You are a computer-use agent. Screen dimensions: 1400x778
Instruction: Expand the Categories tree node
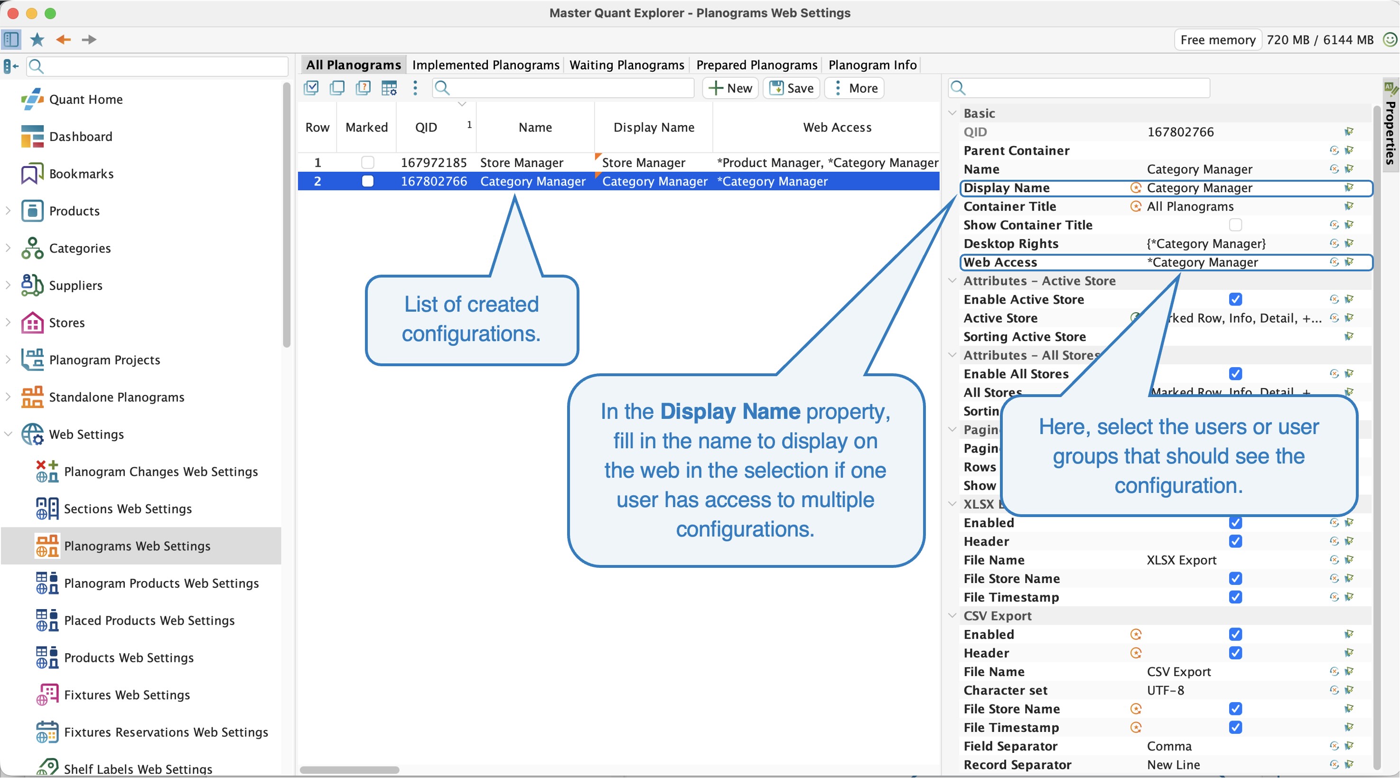pyautogui.click(x=8, y=248)
